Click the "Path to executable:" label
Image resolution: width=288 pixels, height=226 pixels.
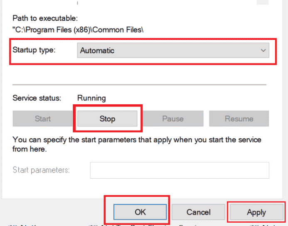[45, 18]
